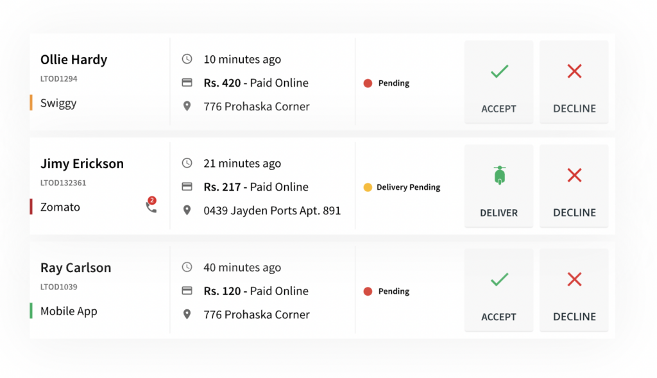Viewport: 657px width, 378px height.
Task: Click the yellow Delivery Pending status dot
Action: pyautogui.click(x=368, y=187)
